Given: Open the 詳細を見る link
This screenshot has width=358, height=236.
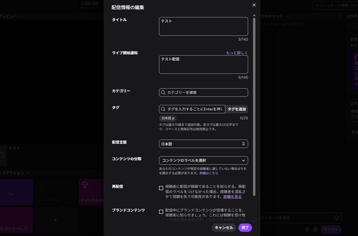Looking at the screenshot, I should tap(232, 197).
